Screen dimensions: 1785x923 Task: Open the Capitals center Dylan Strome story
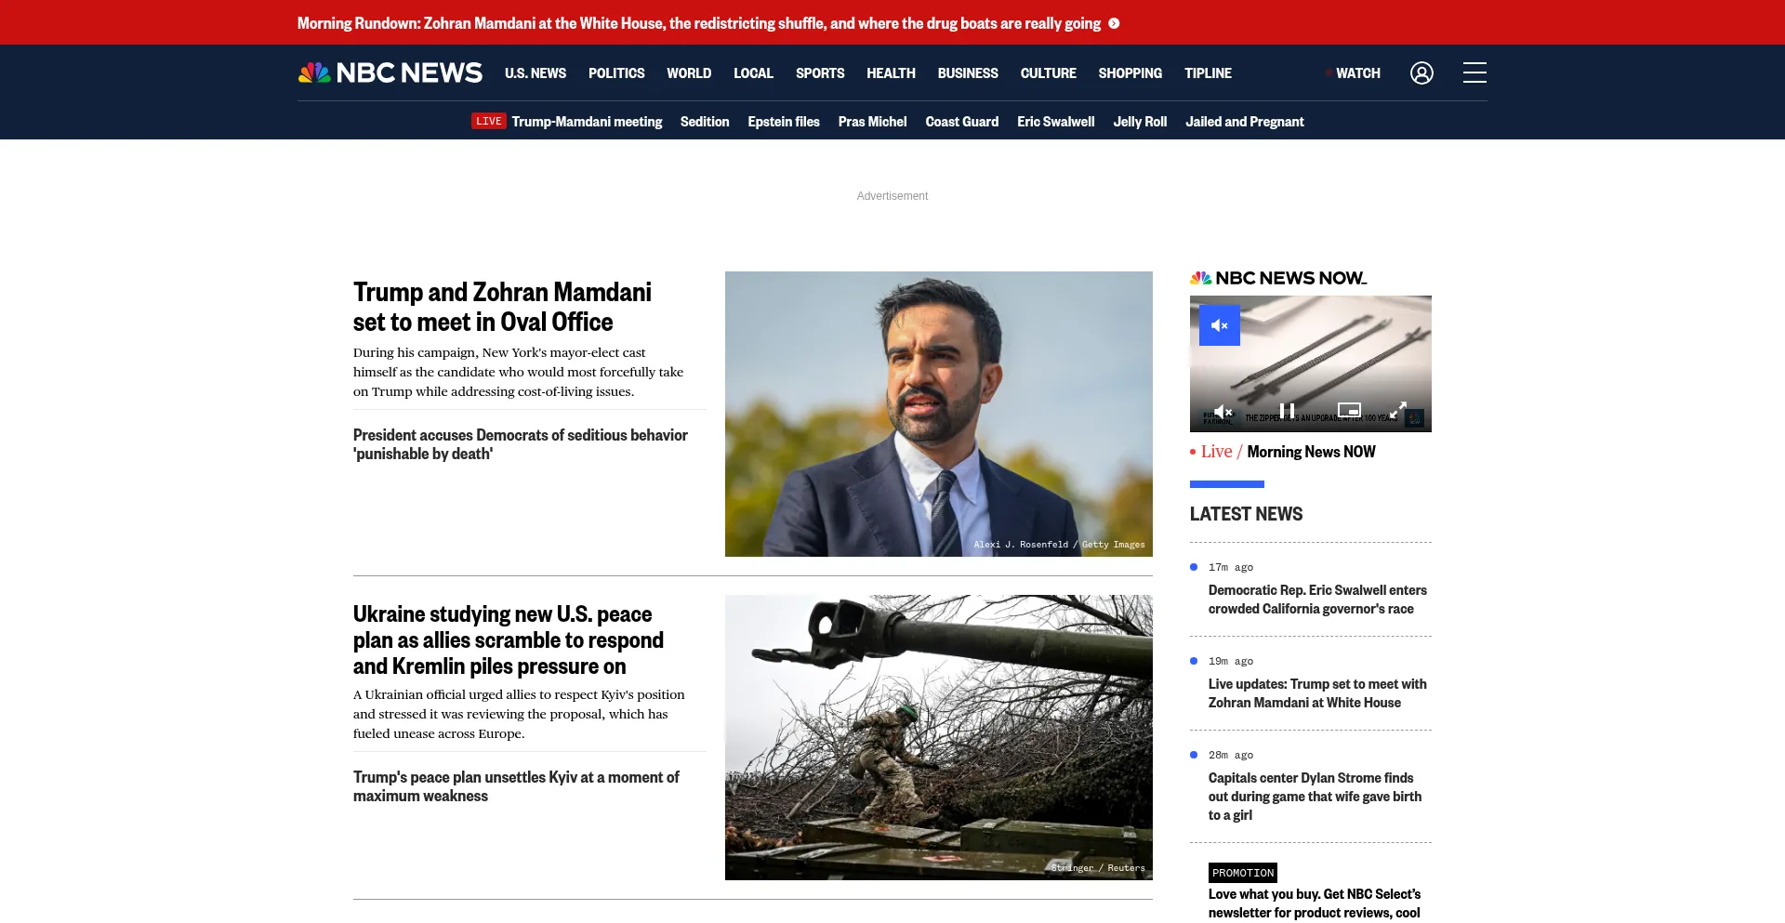[1315, 797]
